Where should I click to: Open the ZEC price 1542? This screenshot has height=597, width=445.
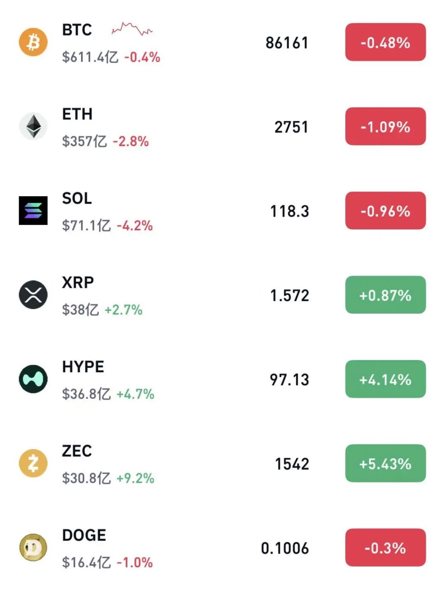click(292, 464)
